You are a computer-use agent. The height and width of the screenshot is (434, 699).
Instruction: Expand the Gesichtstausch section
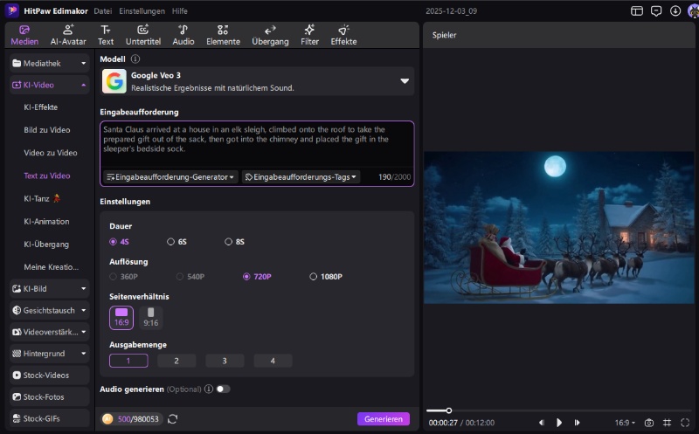pyautogui.click(x=49, y=310)
